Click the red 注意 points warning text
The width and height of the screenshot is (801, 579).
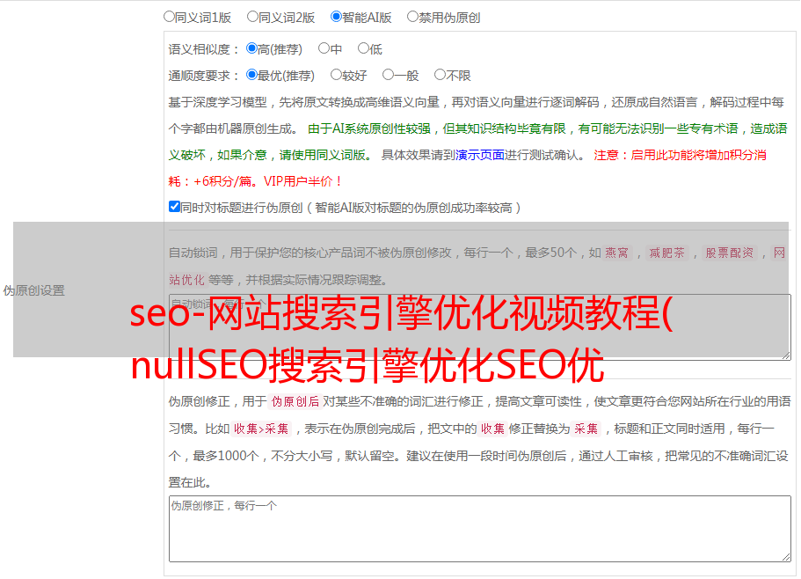coord(468,168)
